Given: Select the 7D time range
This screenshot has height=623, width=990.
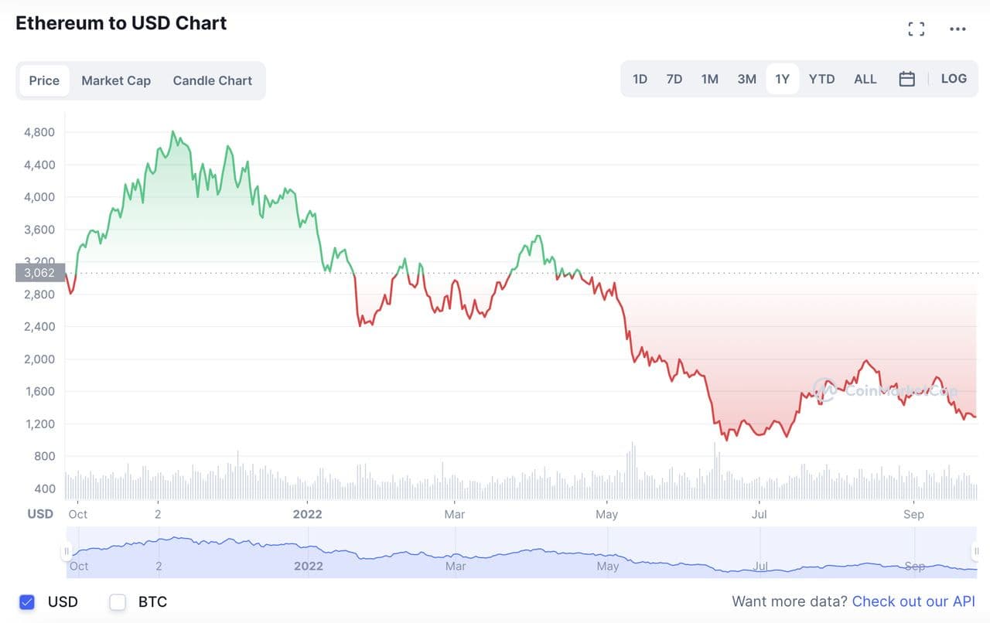Looking at the screenshot, I should coord(674,79).
